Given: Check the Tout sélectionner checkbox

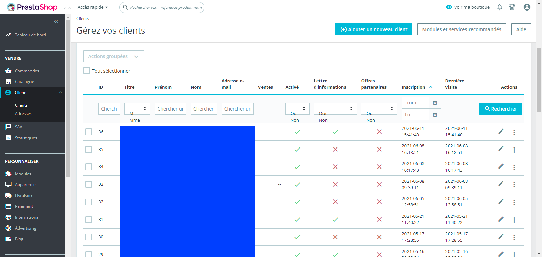Looking at the screenshot, I should coord(87,71).
